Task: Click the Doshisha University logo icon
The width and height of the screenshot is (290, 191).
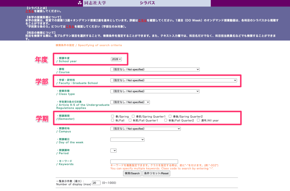Action: (80, 3)
